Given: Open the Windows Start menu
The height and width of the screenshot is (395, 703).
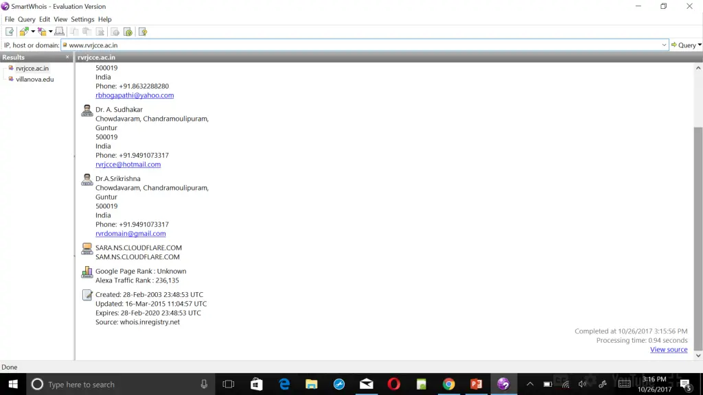Looking at the screenshot, I should tap(13, 384).
